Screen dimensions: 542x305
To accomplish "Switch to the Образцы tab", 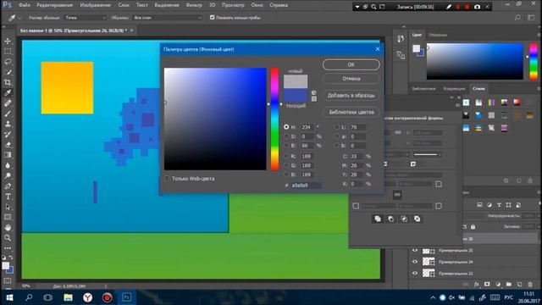I will tap(438, 35).
